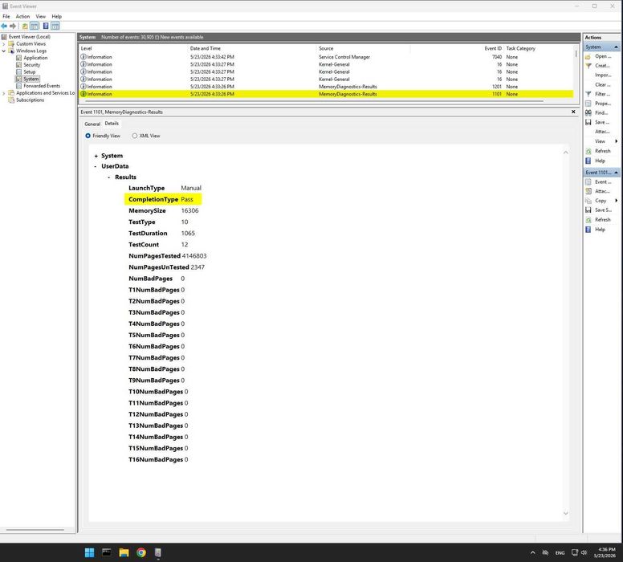
Task: Open the Action menu
Action: [x=22, y=16]
